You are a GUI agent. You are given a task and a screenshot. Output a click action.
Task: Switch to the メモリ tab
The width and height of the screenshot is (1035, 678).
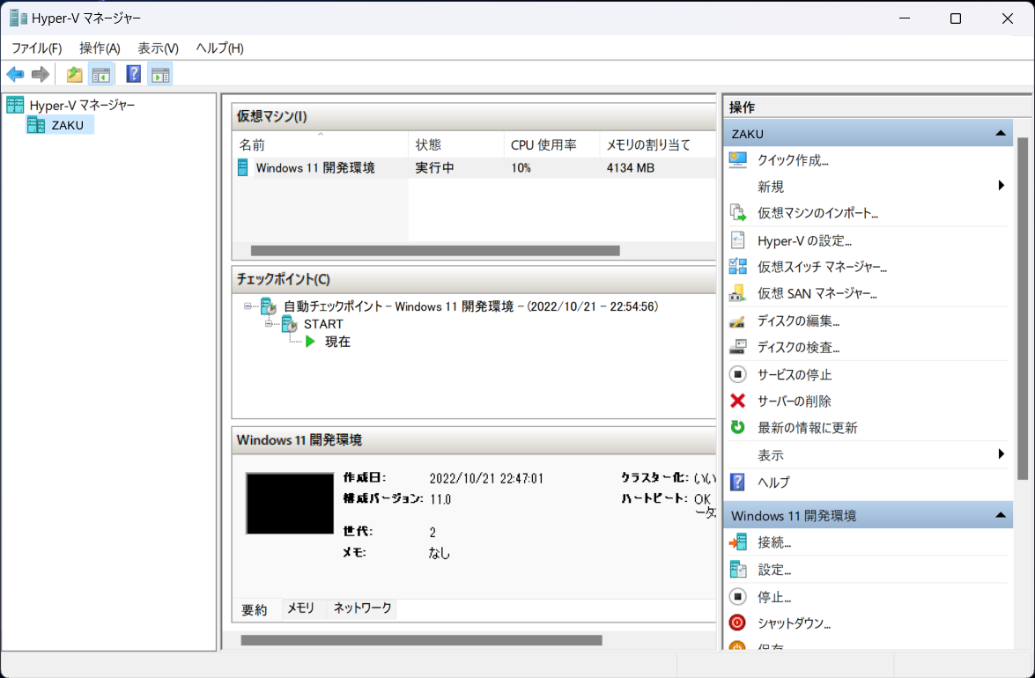(301, 608)
